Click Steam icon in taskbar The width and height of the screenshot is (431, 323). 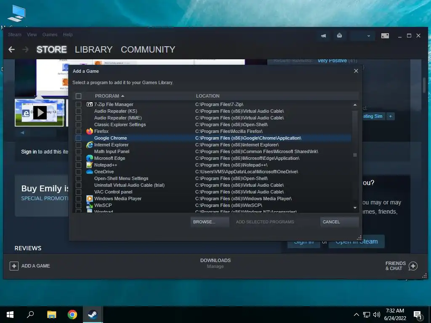[93, 315]
